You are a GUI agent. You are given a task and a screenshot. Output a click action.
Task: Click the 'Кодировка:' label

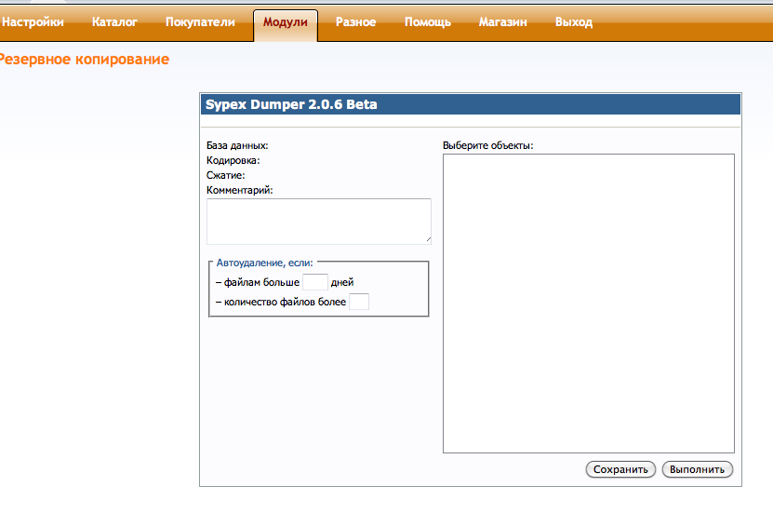point(233,160)
